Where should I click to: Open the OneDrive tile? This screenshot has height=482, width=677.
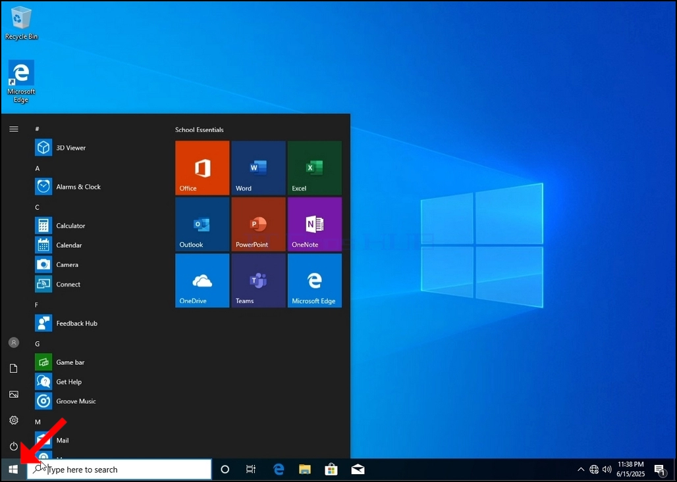point(202,281)
